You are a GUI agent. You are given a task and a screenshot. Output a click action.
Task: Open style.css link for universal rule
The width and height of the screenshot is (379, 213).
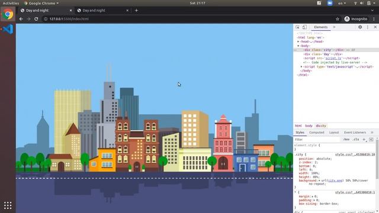click(355, 192)
